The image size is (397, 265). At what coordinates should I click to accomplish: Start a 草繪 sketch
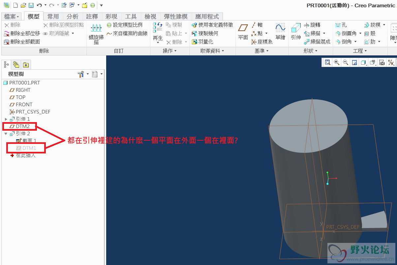click(x=280, y=32)
